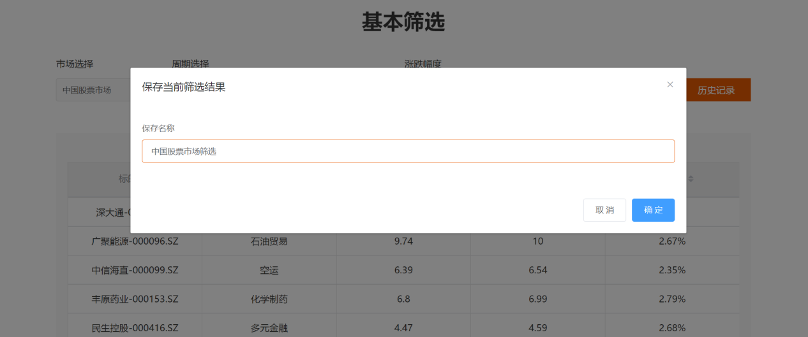This screenshot has height=337, width=808.
Task: Click the 2.67% change value
Action: click(x=672, y=241)
